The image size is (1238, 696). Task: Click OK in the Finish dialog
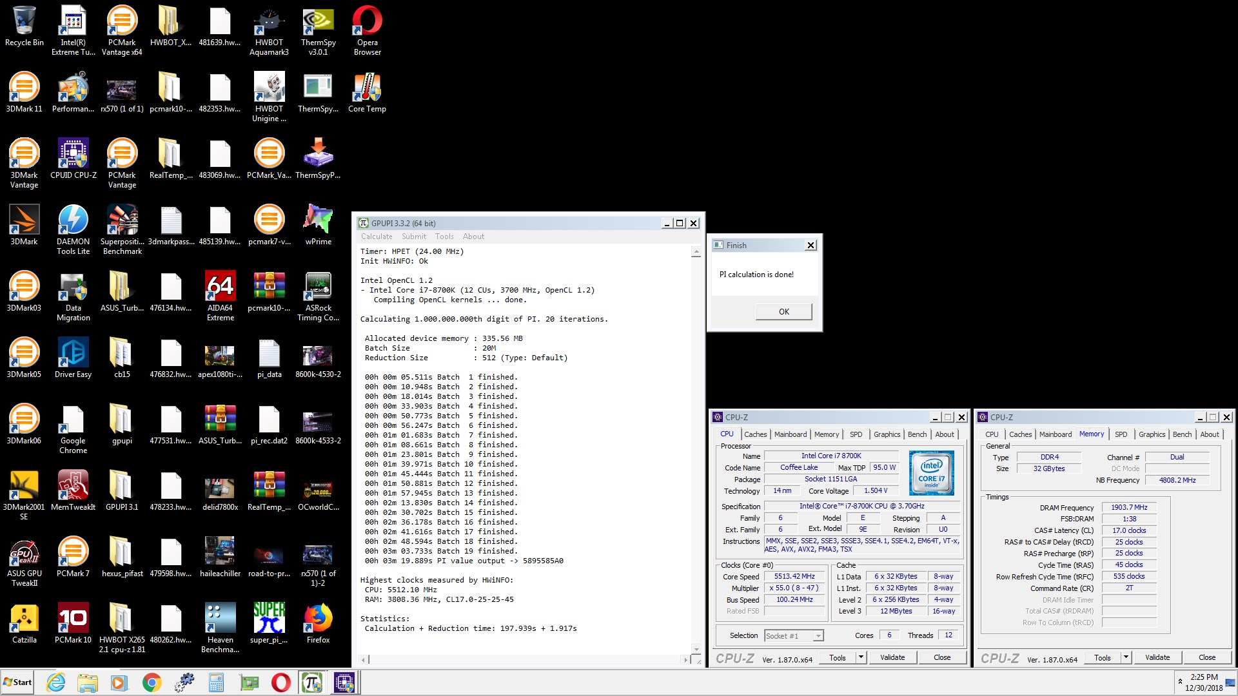[783, 311]
